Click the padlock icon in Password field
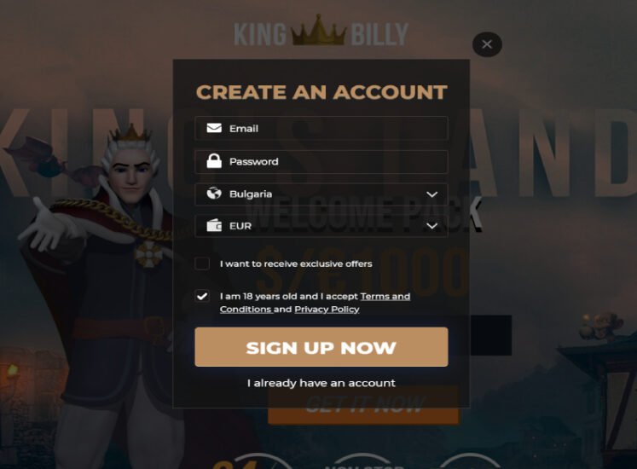Image resolution: width=637 pixels, height=469 pixels. [214, 161]
